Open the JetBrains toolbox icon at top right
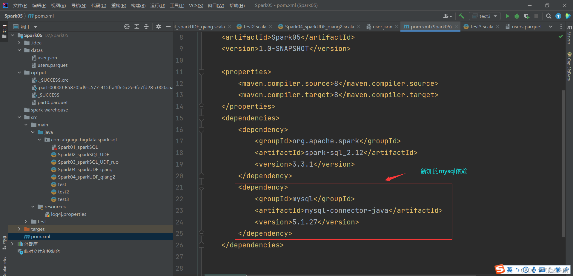 click(568, 16)
